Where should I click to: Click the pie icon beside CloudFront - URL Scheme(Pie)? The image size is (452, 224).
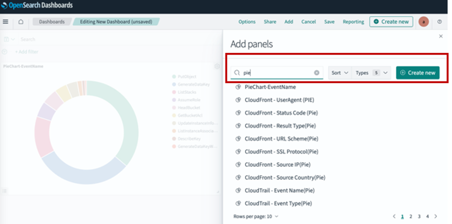click(x=238, y=139)
